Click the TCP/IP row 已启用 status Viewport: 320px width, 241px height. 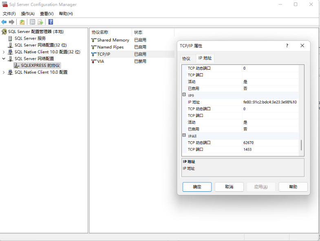[x=140, y=54]
